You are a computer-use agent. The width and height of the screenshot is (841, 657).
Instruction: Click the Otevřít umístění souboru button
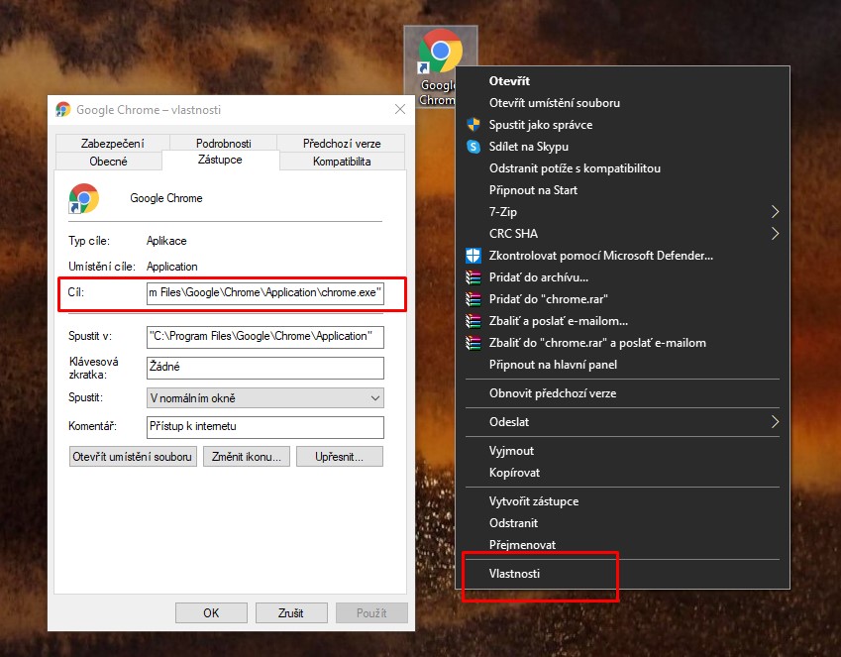click(132, 457)
